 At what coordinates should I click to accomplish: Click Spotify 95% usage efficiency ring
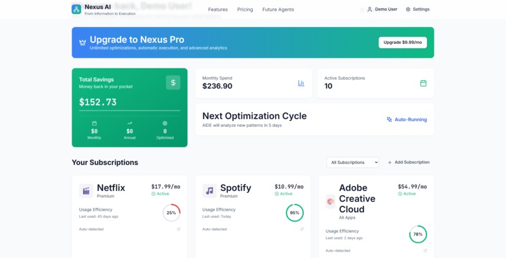pyautogui.click(x=294, y=213)
